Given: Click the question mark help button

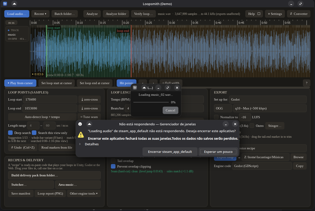Looking at the screenshot, I should point(307,83).
